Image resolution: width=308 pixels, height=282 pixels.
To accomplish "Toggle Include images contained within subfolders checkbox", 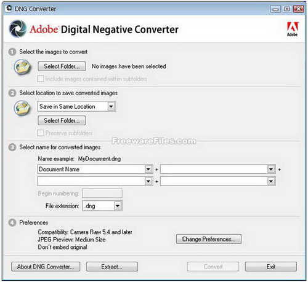I will 41,79.
